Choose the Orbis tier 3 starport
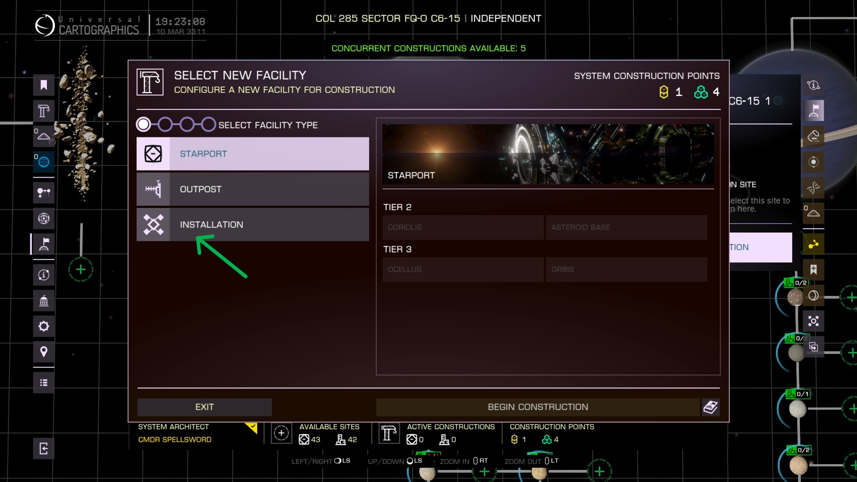857x482 pixels. point(626,269)
